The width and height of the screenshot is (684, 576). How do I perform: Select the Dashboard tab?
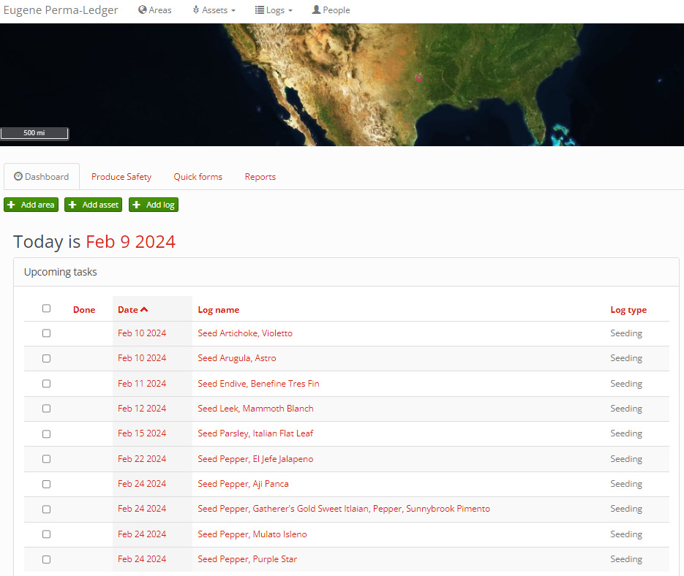(42, 177)
